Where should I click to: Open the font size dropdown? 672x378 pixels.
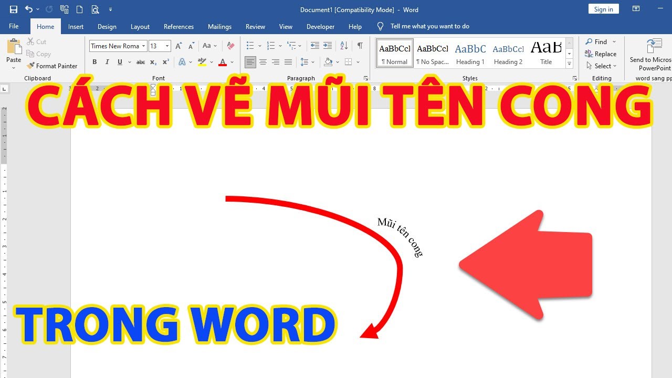click(x=167, y=46)
